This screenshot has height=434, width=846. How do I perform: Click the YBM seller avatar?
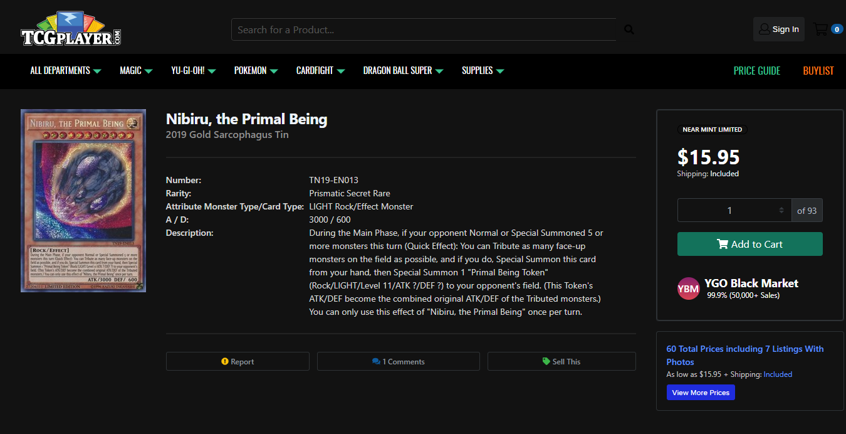[688, 288]
